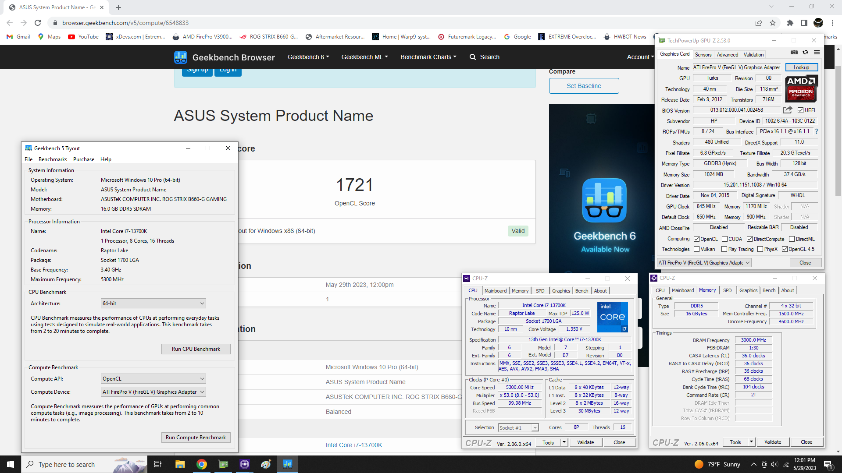Open a new browser tab
This screenshot has height=473, width=842.
coord(118,7)
